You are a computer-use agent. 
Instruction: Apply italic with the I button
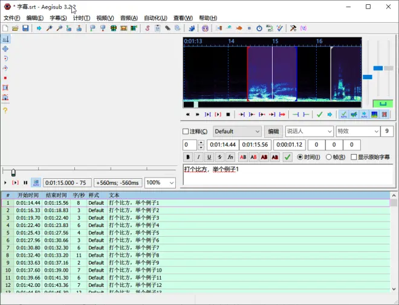[198, 157]
